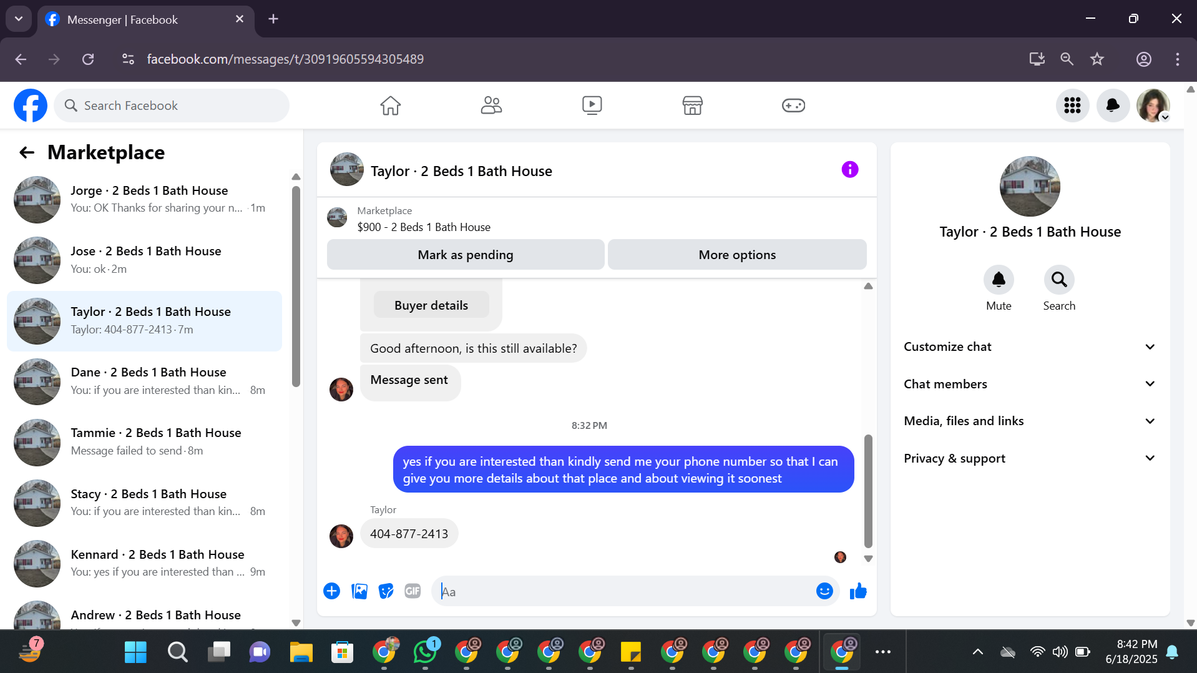1197x673 pixels.
Task: Open the Gaming controller icon
Action: click(x=793, y=106)
